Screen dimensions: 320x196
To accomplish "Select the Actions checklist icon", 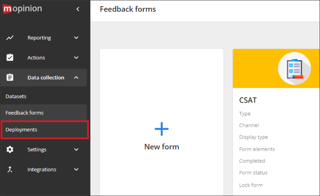I will (10, 57).
